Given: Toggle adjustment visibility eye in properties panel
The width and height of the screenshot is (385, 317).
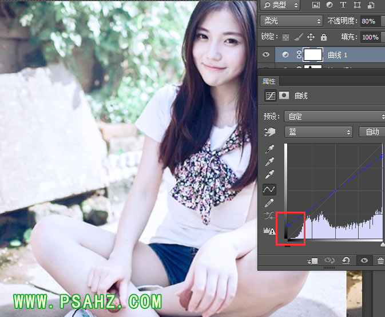Looking at the screenshot, I should pos(364,261).
